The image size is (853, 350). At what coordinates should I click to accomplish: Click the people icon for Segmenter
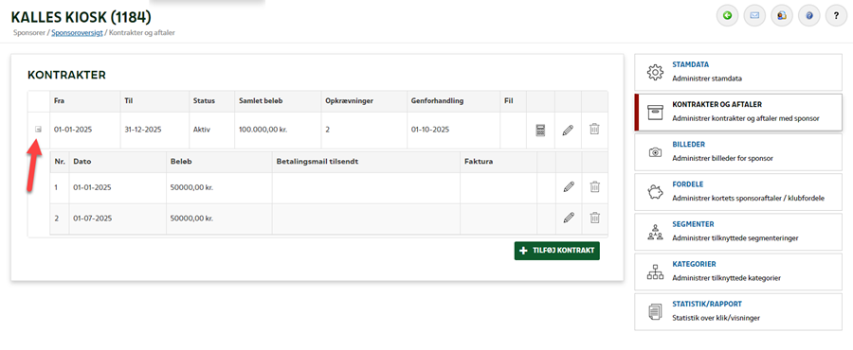point(655,233)
